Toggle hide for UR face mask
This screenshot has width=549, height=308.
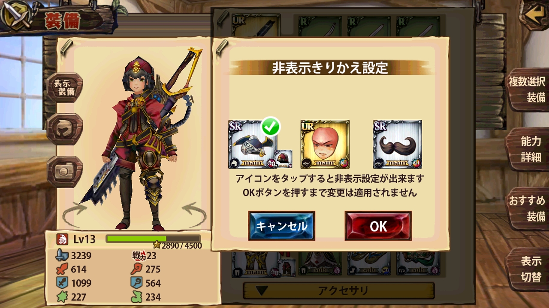pos(325,144)
